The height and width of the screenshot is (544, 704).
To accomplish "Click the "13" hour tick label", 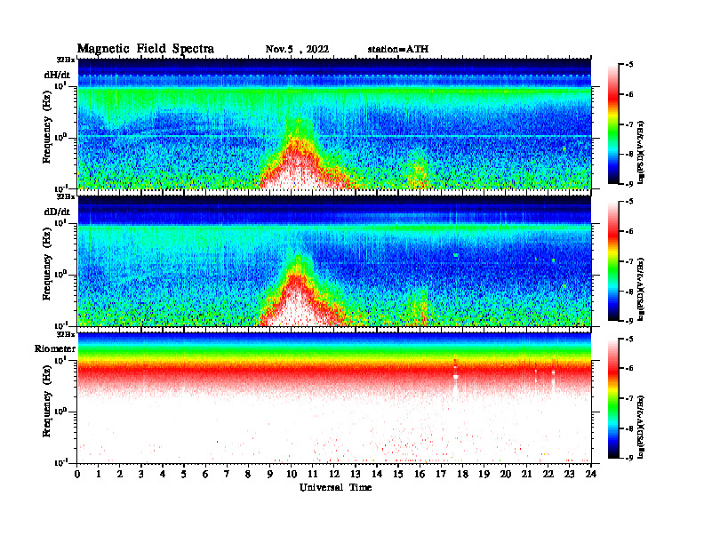I will [x=356, y=474].
